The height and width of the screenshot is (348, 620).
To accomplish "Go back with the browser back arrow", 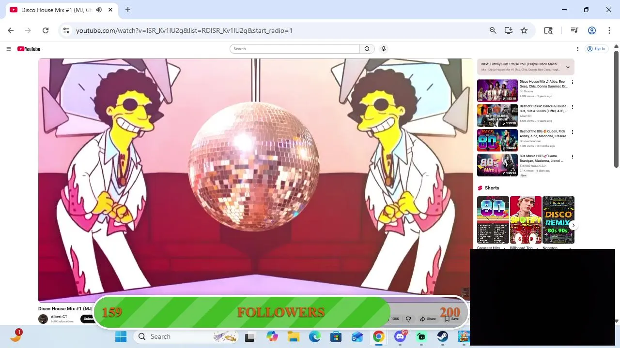I will pyautogui.click(x=11, y=30).
